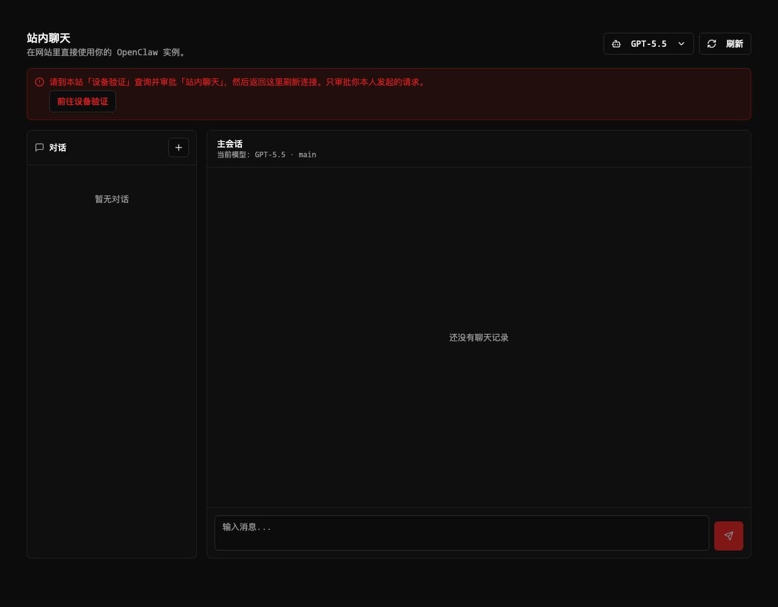This screenshot has width=778, height=607.
Task: Click empty area of conversation list panel
Action: [112, 376]
